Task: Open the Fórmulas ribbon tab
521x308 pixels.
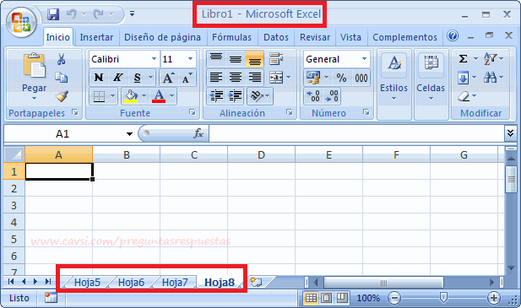Action: 231,37
